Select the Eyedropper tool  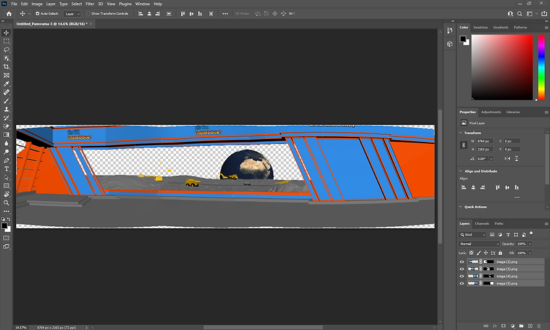6,84
